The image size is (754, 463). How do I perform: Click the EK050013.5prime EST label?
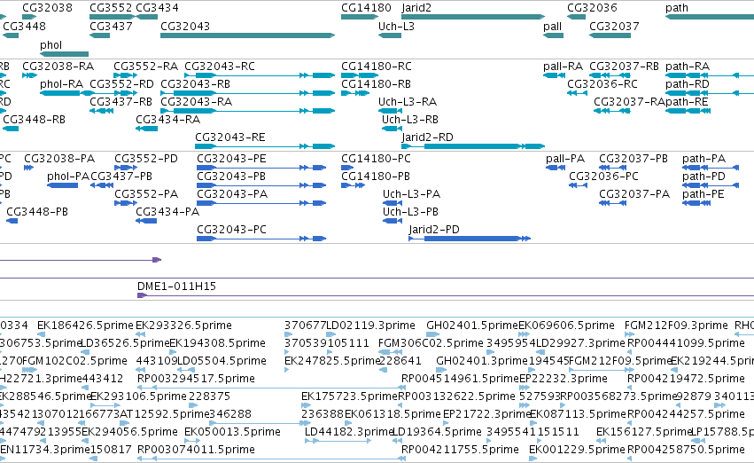tap(233, 432)
